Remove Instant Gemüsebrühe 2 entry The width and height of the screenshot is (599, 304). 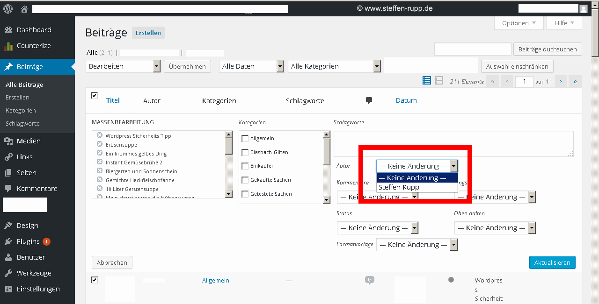click(100, 162)
